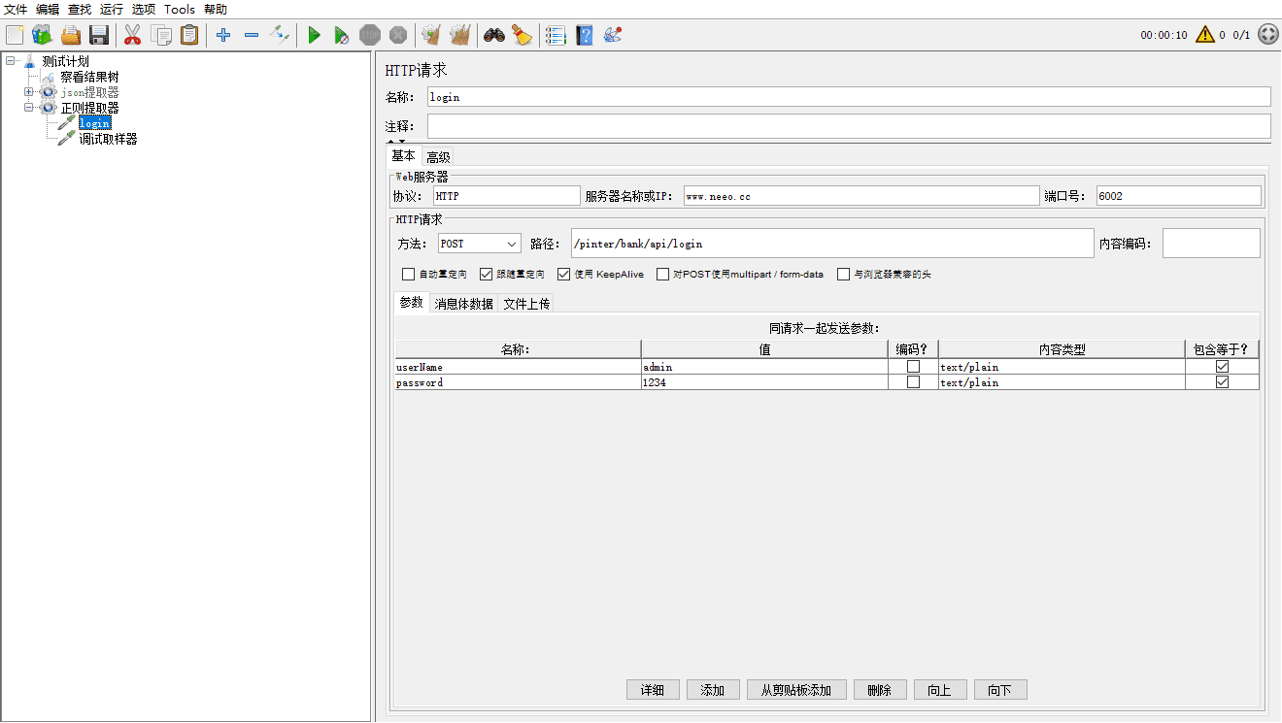Switch to the 文件上传 tab
This screenshot has height=723, width=1282.
pos(526,304)
